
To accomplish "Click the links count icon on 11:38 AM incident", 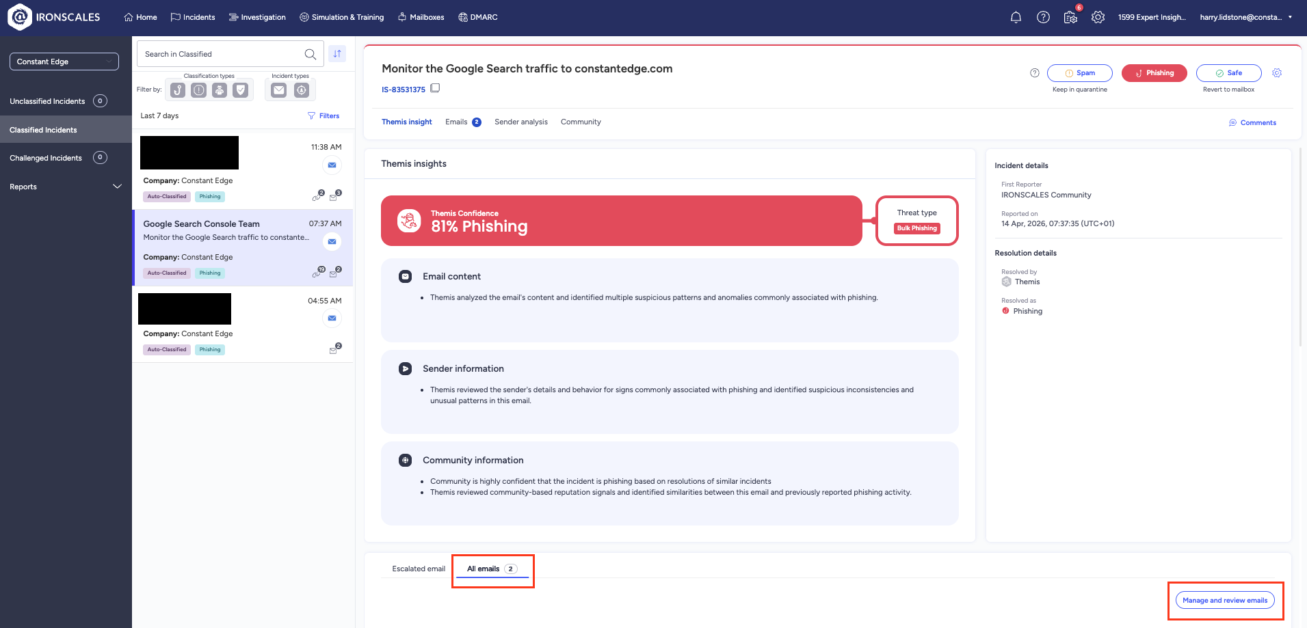I will coord(318,195).
